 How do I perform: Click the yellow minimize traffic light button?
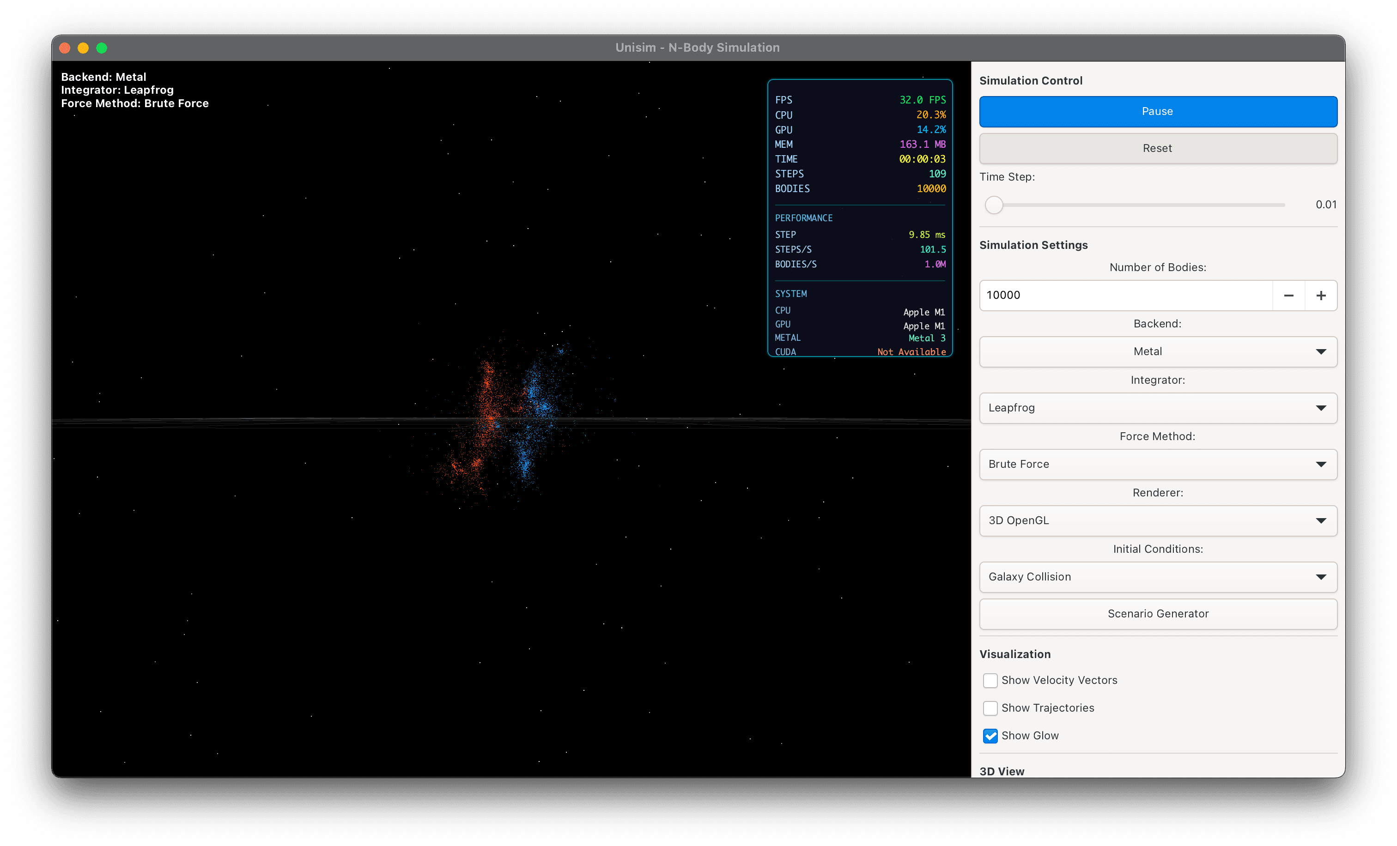tap(83, 48)
